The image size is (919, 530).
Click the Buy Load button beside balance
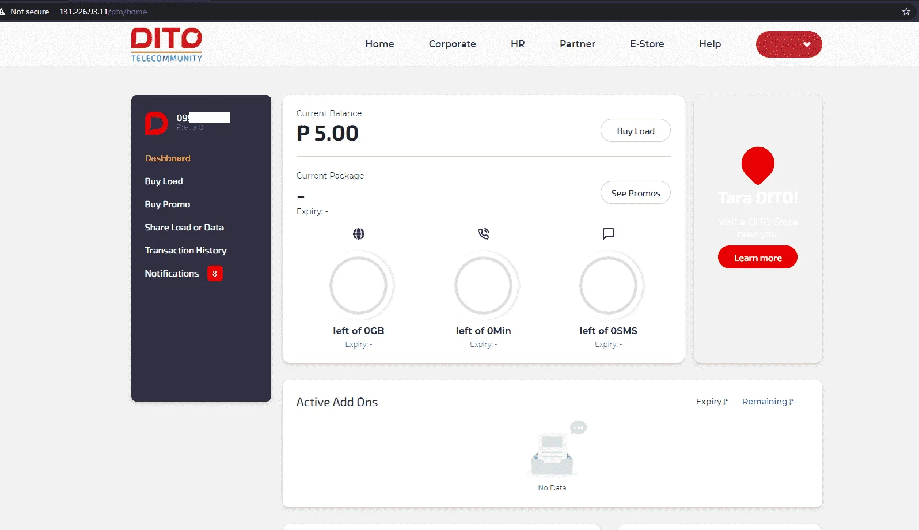click(x=636, y=131)
